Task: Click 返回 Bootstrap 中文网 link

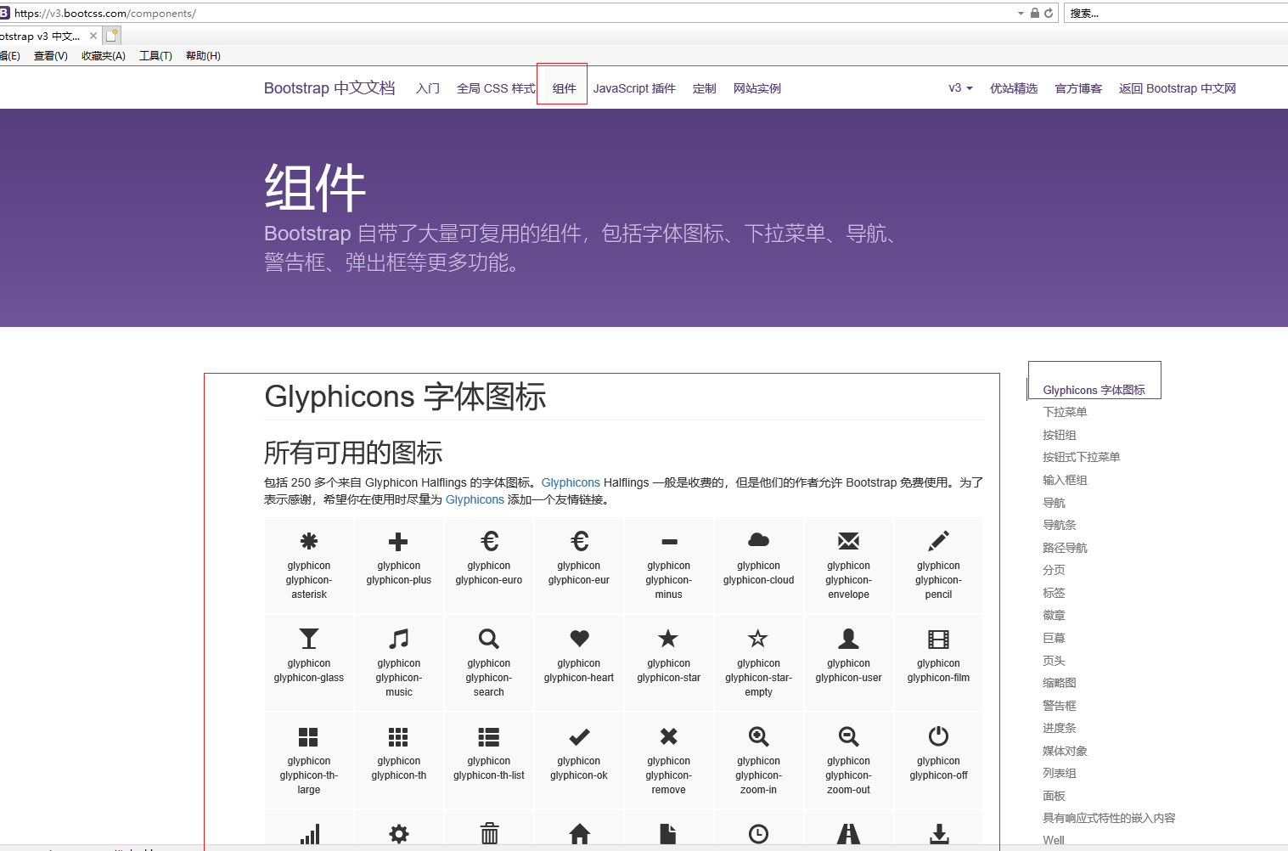Action: click(1177, 88)
